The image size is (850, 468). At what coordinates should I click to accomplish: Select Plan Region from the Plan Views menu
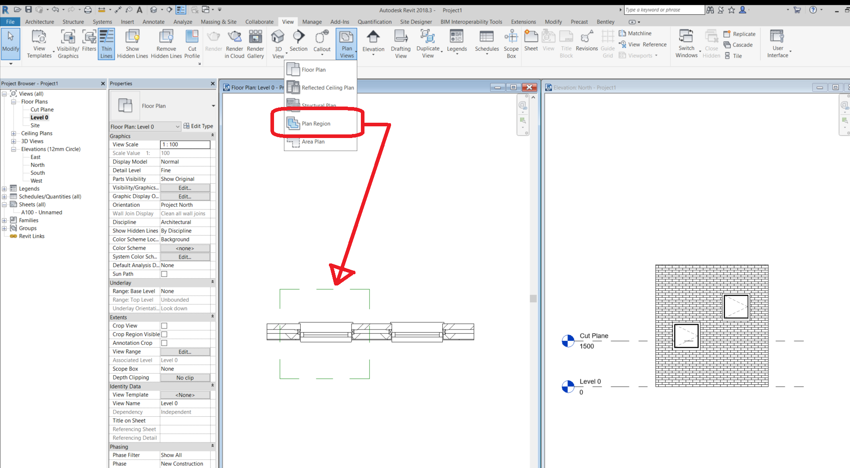[316, 123]
